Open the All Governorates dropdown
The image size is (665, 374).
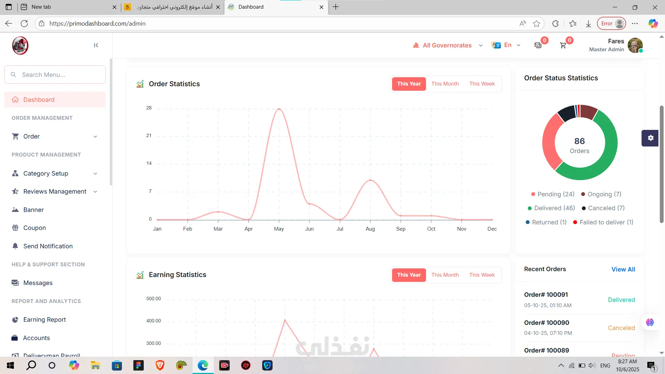point(447,45)
